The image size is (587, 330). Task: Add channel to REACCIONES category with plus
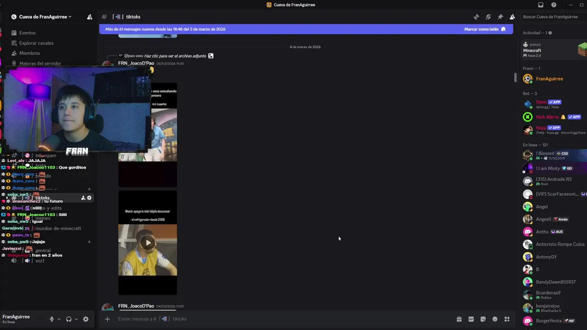pyautogui.click(x=89, y=189)
